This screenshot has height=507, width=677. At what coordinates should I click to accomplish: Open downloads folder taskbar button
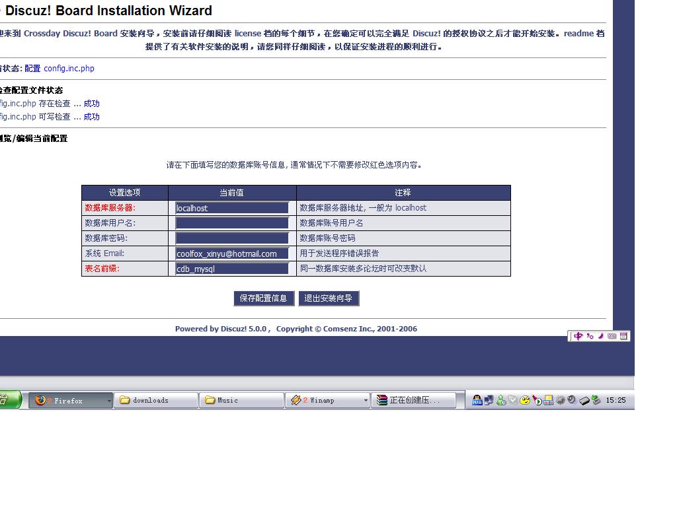[156, 400]
